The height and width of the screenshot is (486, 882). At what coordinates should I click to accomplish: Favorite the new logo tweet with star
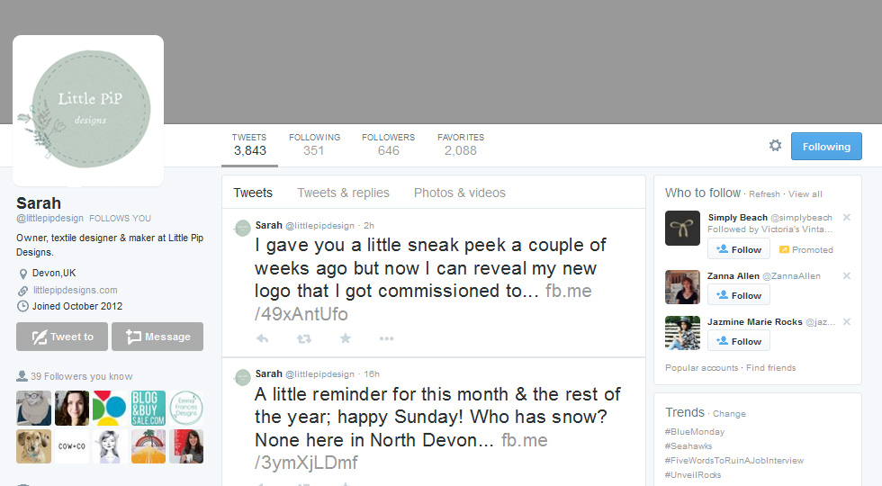coord(346,338)
